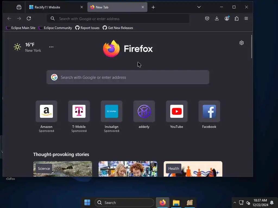Open a new tab with plus button
The image size is (278, 208).
tap(153, 7)
